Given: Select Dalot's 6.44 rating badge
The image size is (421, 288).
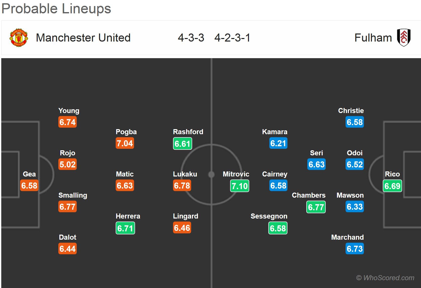Looking at the screenshot, I should [67, 249].
